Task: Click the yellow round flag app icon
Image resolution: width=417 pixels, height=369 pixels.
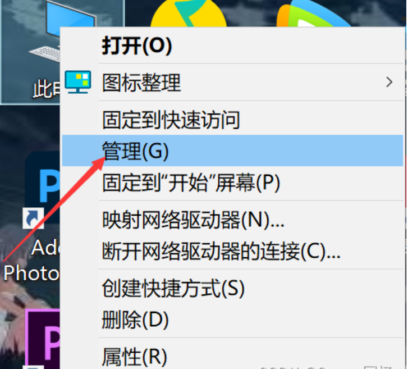Action: pos(188,13)
